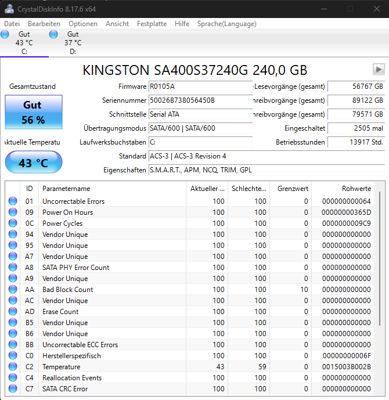Select the Temperature parameter name
The image size is (389, 400).
(61, 367)
